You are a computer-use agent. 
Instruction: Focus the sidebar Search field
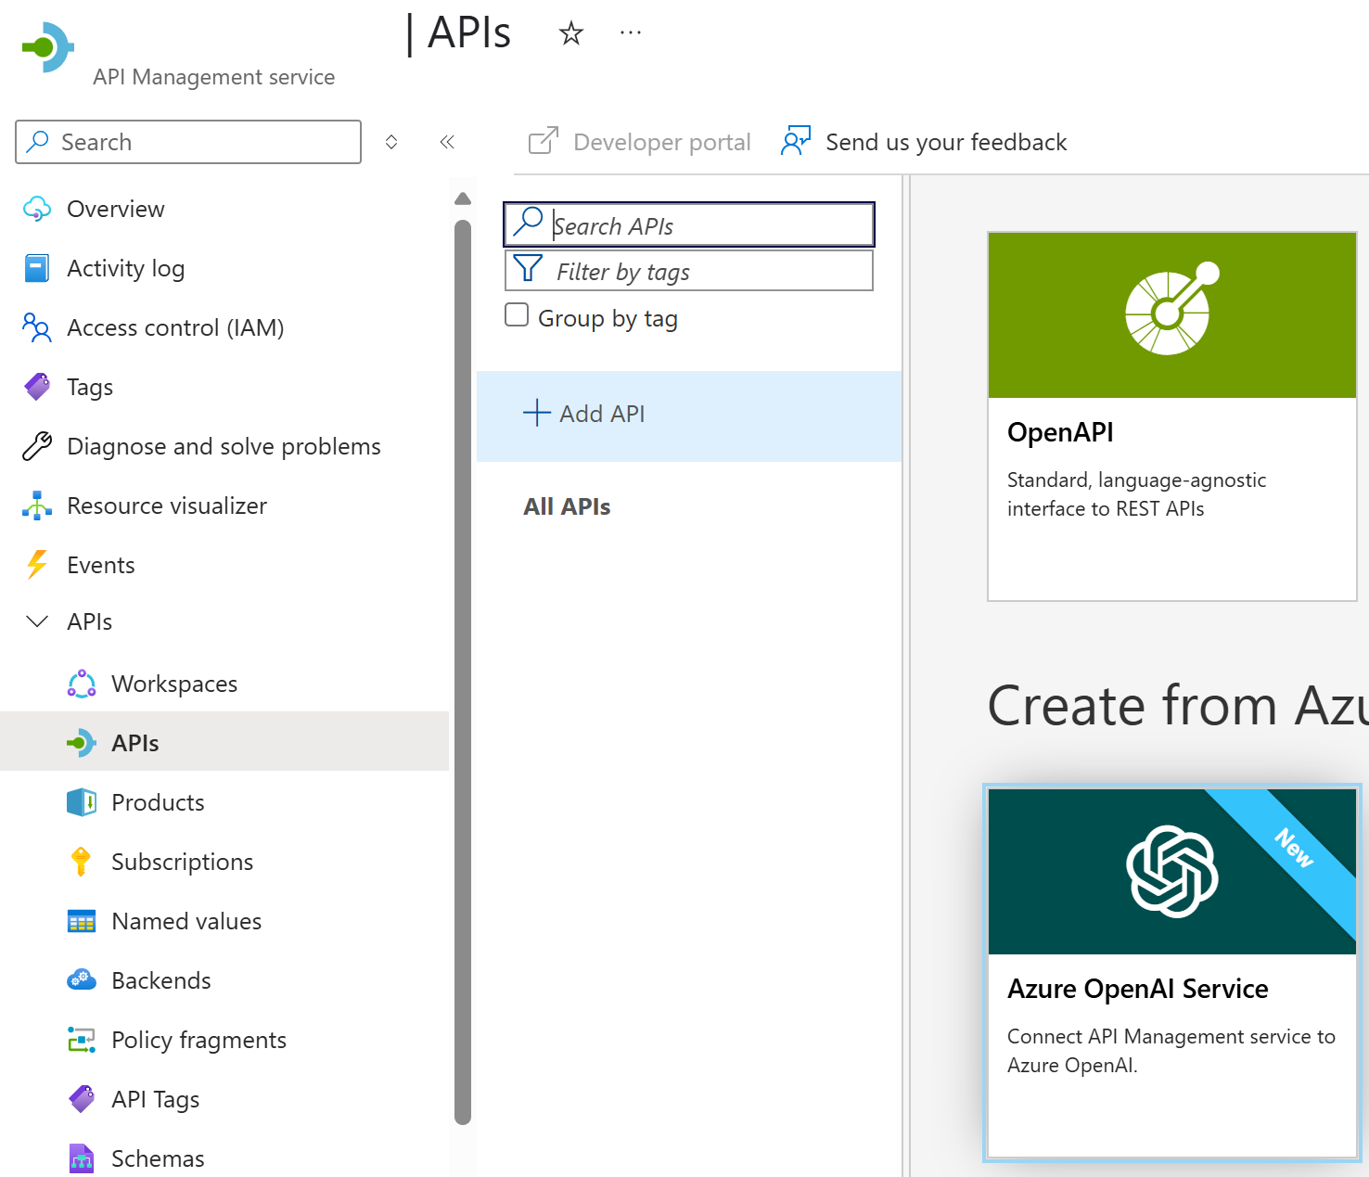tap(188, 142)
